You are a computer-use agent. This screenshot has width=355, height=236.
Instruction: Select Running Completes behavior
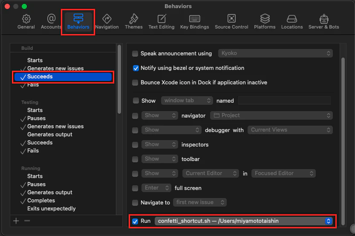[41, 201]
